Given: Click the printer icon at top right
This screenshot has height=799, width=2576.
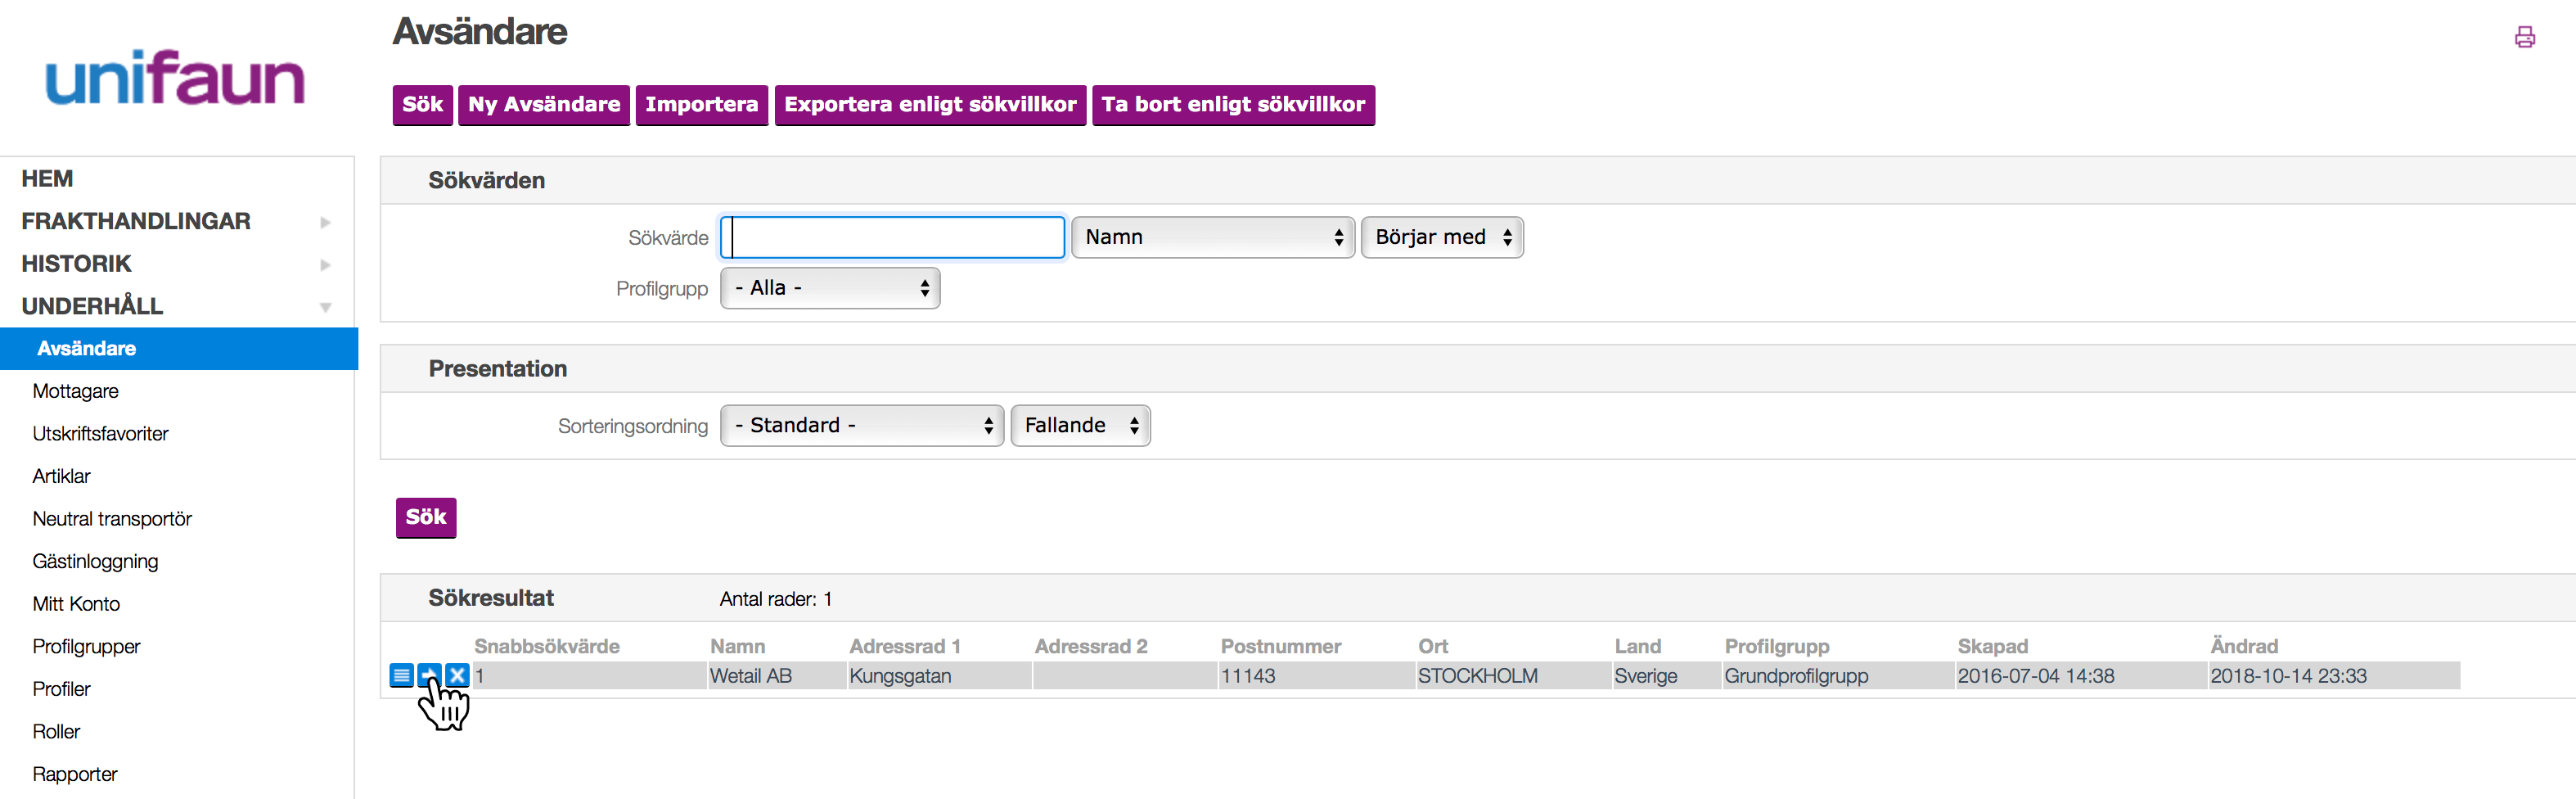Looking at the screenshot, I should (x=2524, y=38).
